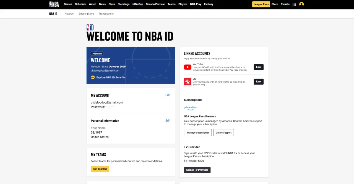
Task: Click Get Started under My Teams
Action: click(x=100, y=169)
